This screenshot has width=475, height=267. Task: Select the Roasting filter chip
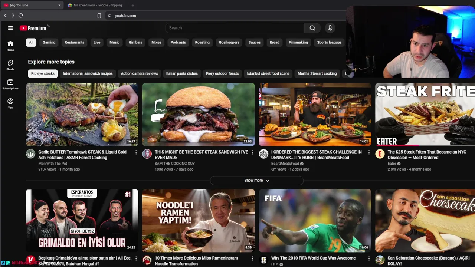[x=202, y=42]
